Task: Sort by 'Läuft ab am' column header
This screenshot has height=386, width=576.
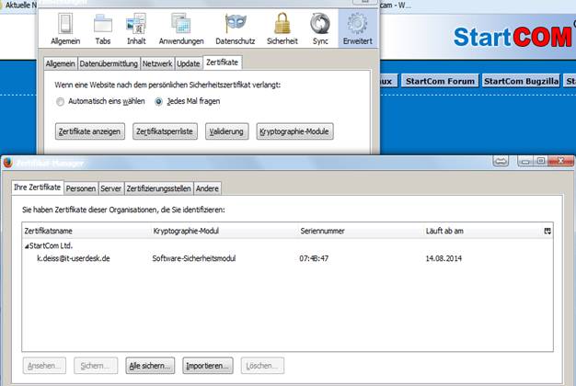Action: point(483,232)
